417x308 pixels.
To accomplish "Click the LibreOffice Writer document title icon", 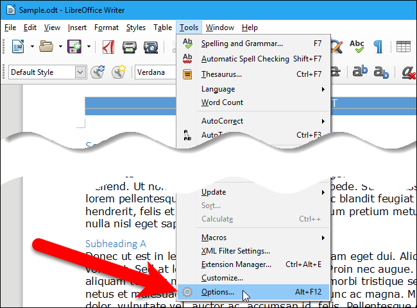I will point(11,10).
